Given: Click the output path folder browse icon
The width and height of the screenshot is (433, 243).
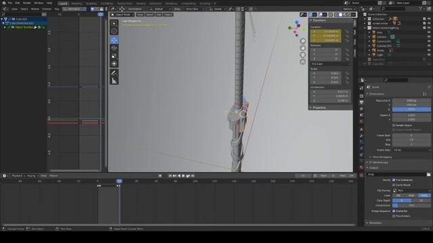Looking at the screenshot, I should 428,174.
